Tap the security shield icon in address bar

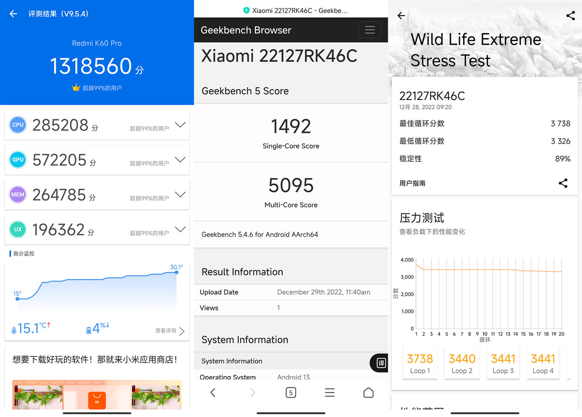[246, 10]
